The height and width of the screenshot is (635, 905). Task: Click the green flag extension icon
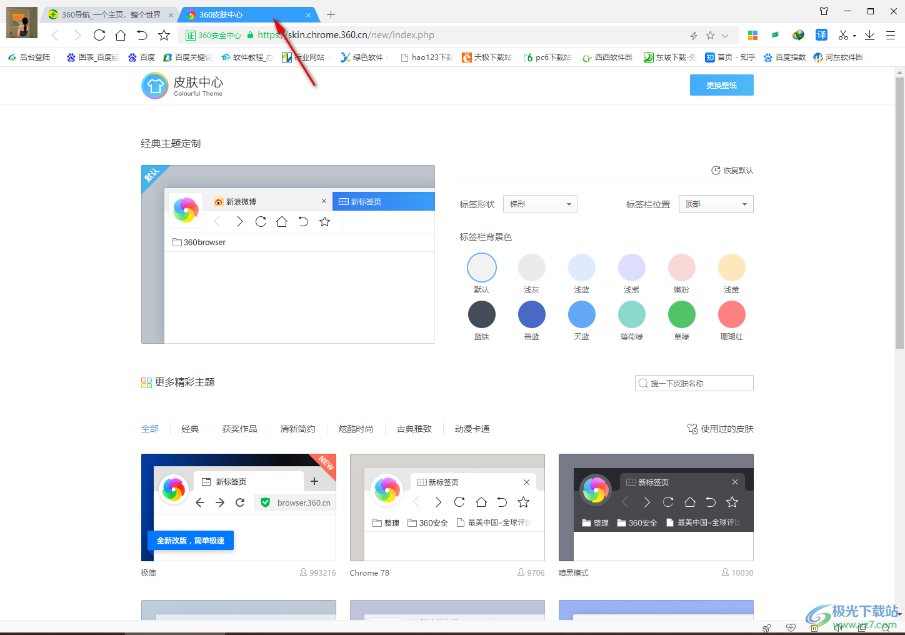point(776,35)
